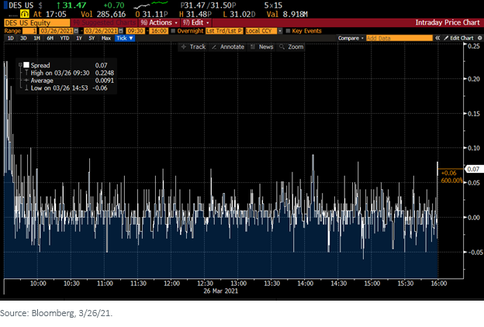The image size is (484, 327).
Task: Click the 26 Mar 2021 axis date
Action: coord(221,291)
